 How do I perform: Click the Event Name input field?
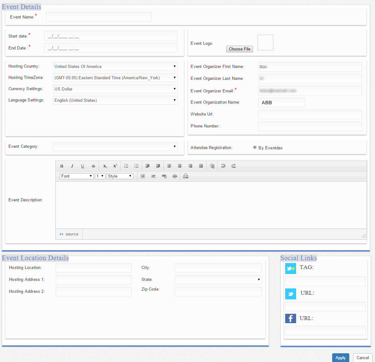click(x=99, y=17)
